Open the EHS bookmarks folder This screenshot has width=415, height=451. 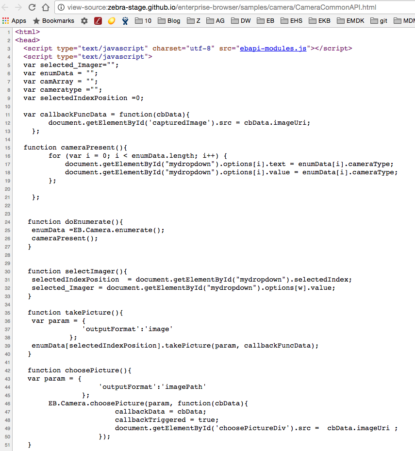click(x=291, y=21)
